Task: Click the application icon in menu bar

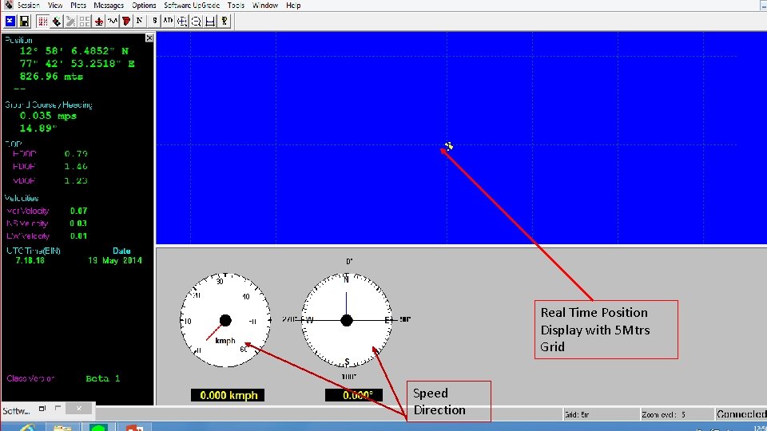Action: [8, 5]
